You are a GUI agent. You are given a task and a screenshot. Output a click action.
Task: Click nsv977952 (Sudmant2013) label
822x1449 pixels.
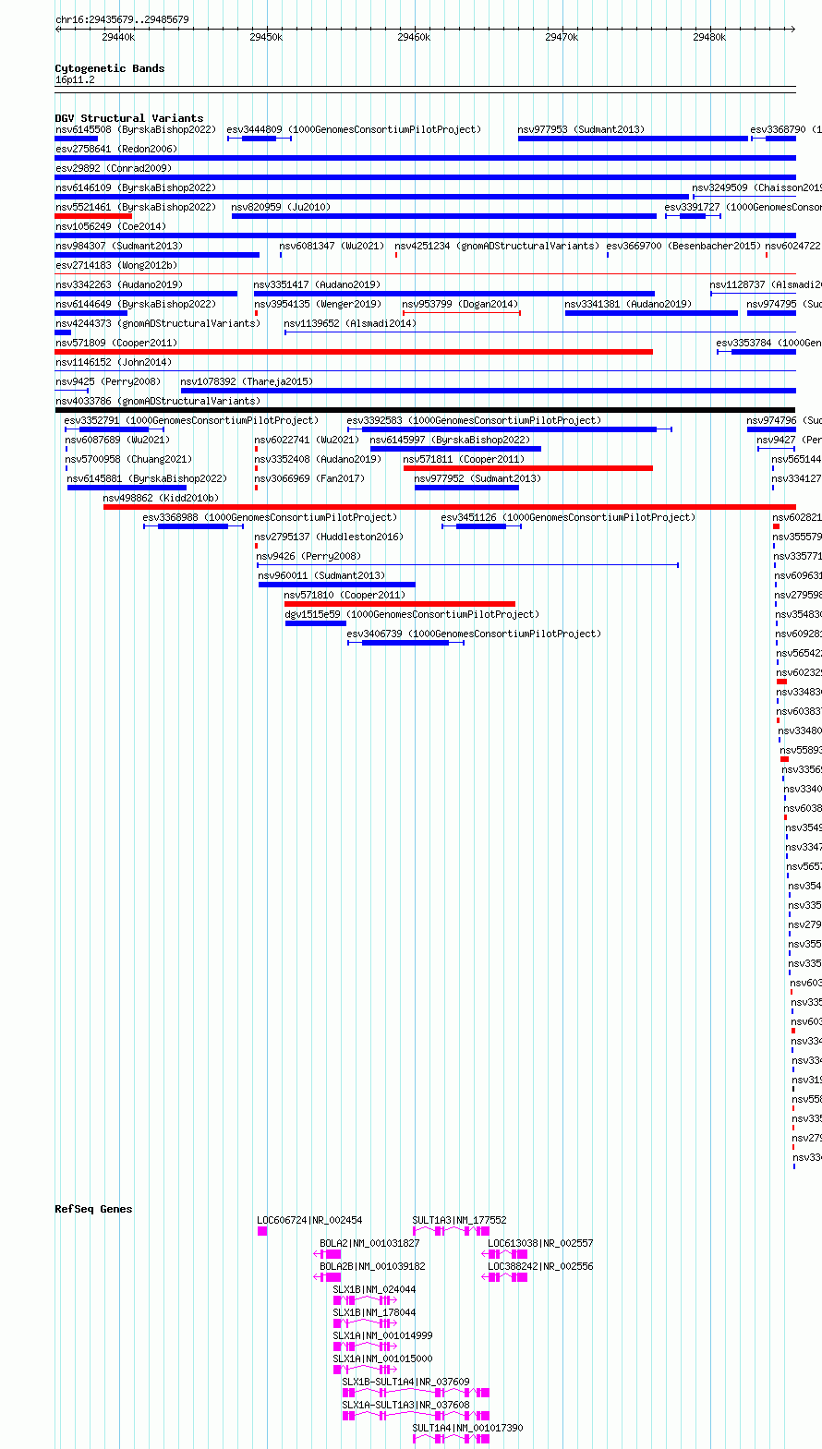[477, 478]
